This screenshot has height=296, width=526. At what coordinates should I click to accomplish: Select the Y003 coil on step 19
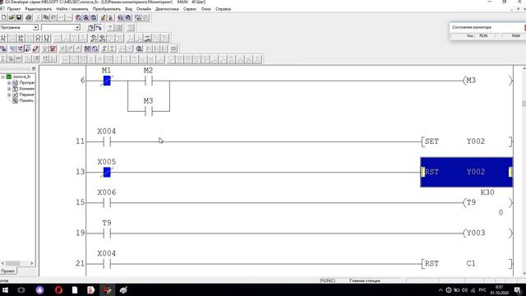pyautogui.click(x=487, y=234)
